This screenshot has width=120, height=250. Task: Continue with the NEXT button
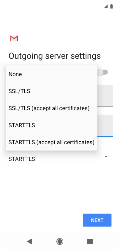pos(97,220)
